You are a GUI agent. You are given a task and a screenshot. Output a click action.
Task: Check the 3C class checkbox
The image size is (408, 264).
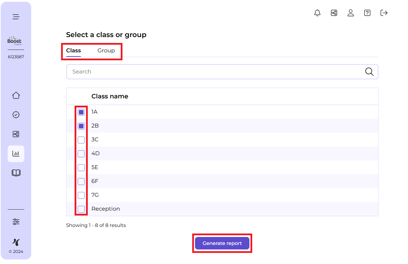pyautogui.click(x=81, y=140)
